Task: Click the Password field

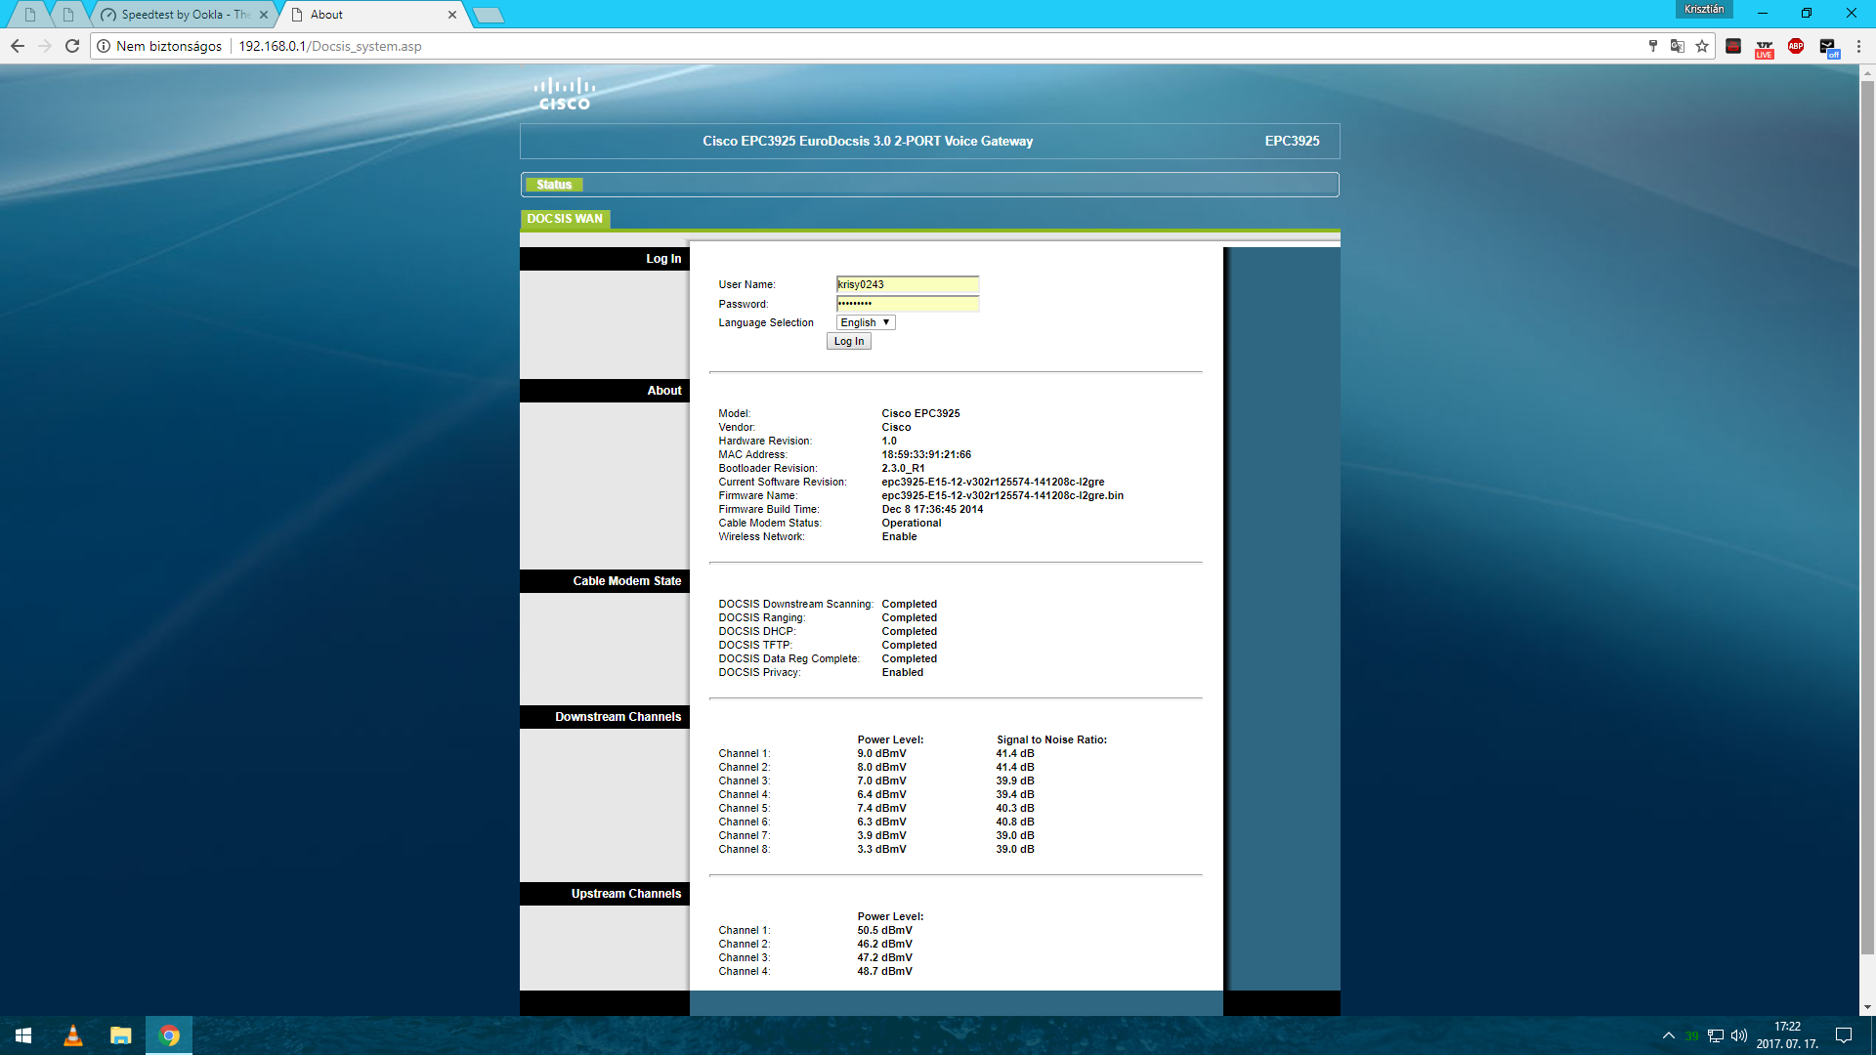Action: pos(908,304)
